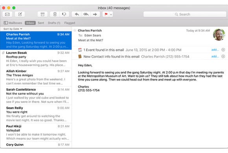This screenshot has height=153, width=228.
Task: Open the Flagged mailbox tab
Action: tap(70, 23)
